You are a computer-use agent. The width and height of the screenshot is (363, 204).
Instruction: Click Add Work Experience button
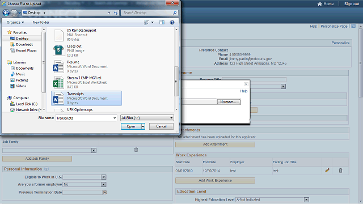coord(216,180)
